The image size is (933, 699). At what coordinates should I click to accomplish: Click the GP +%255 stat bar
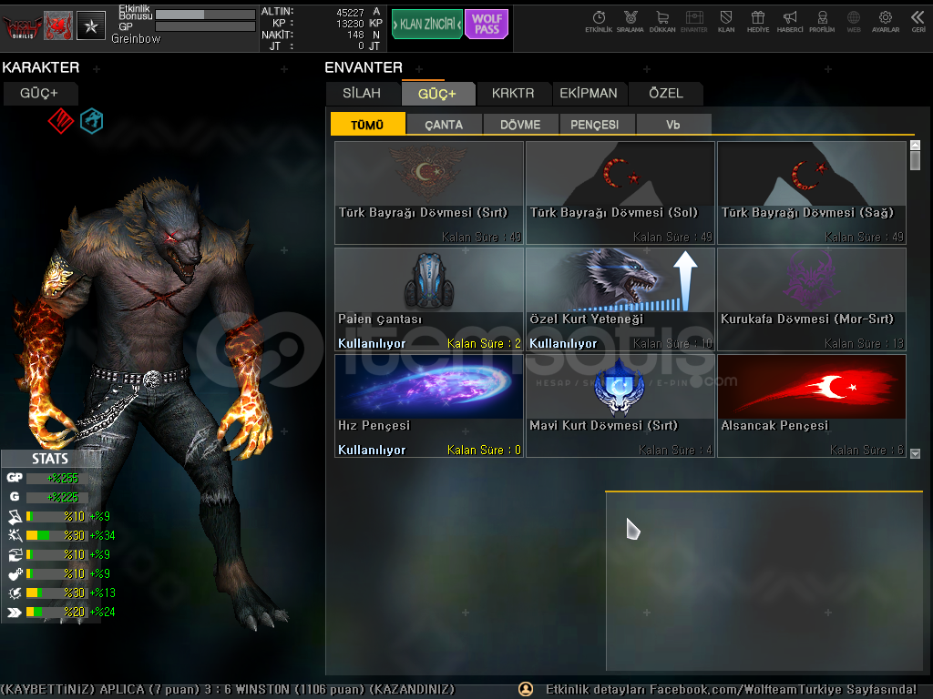pos(57,478)
